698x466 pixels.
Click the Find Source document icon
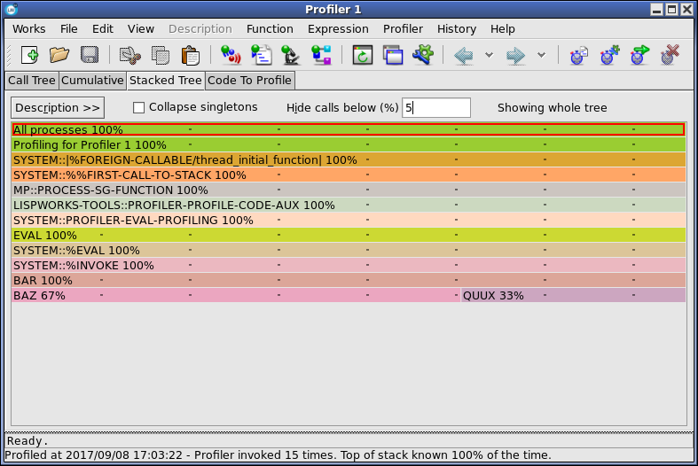coord(262,56)
